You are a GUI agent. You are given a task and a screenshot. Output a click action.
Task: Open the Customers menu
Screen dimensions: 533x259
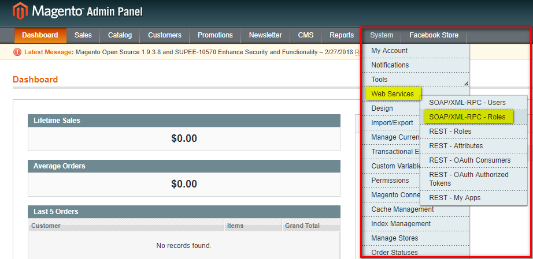coord(164,35)
